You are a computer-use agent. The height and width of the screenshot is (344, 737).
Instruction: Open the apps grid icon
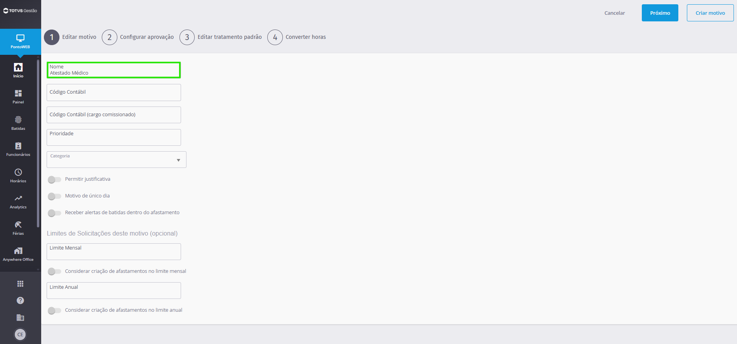(20, 284)
